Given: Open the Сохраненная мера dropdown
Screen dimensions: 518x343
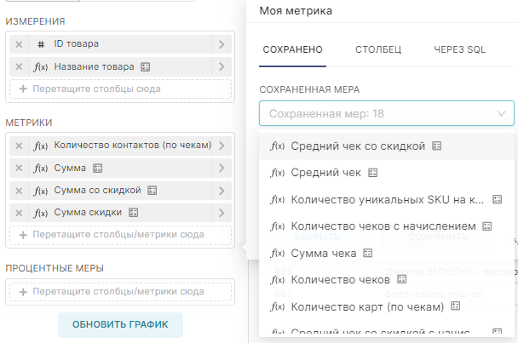Looking at the screenshot, I should pyautogui.click(x=387, y=112).
